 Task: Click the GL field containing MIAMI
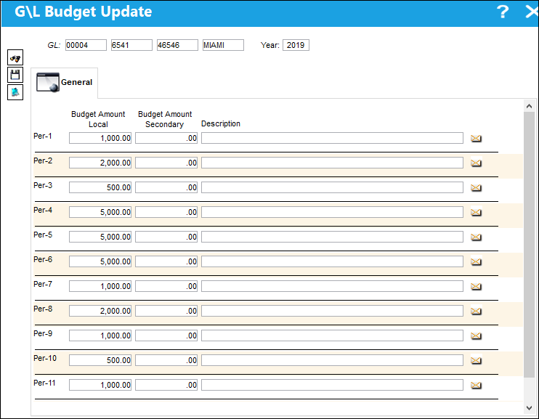point(223,45)
